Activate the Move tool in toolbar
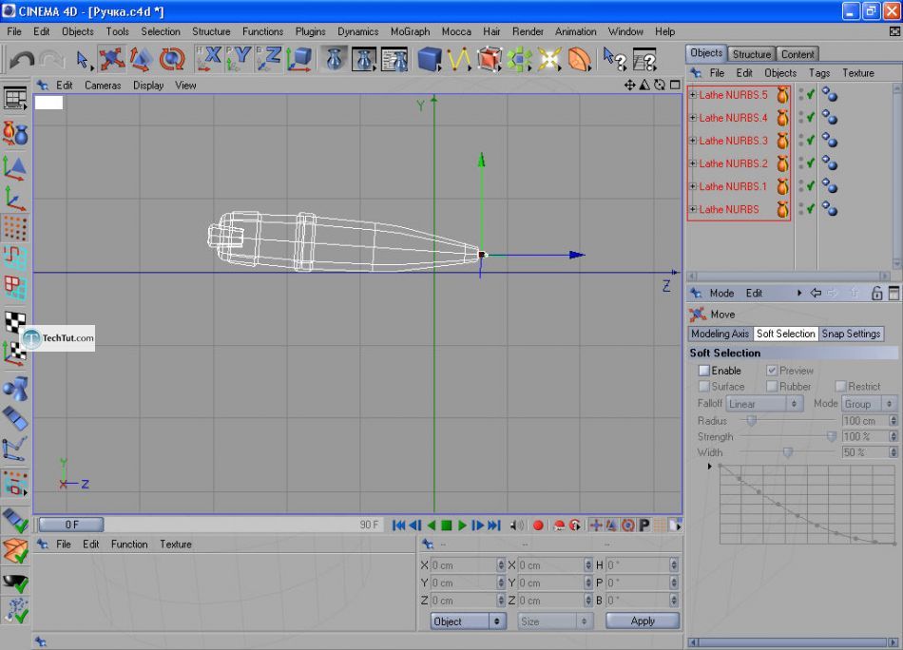Screen dimensions: 903x650 pos(111,59)
